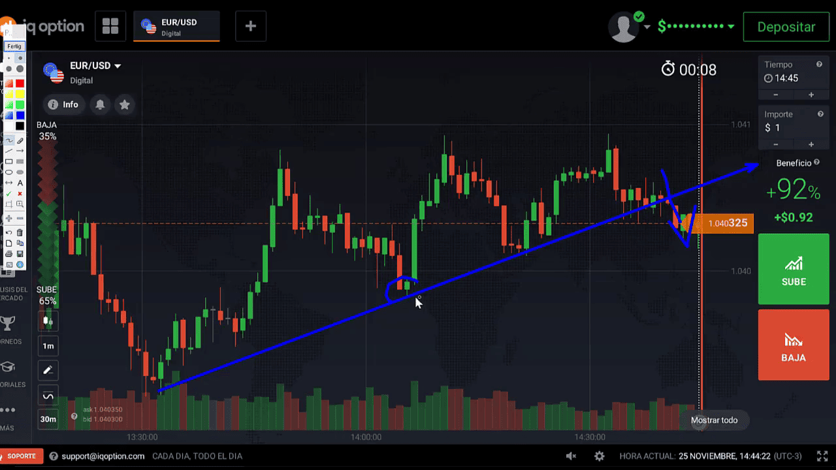Click the Mostrar todo button
The image size is (836, 470).
tap(714, 420)
